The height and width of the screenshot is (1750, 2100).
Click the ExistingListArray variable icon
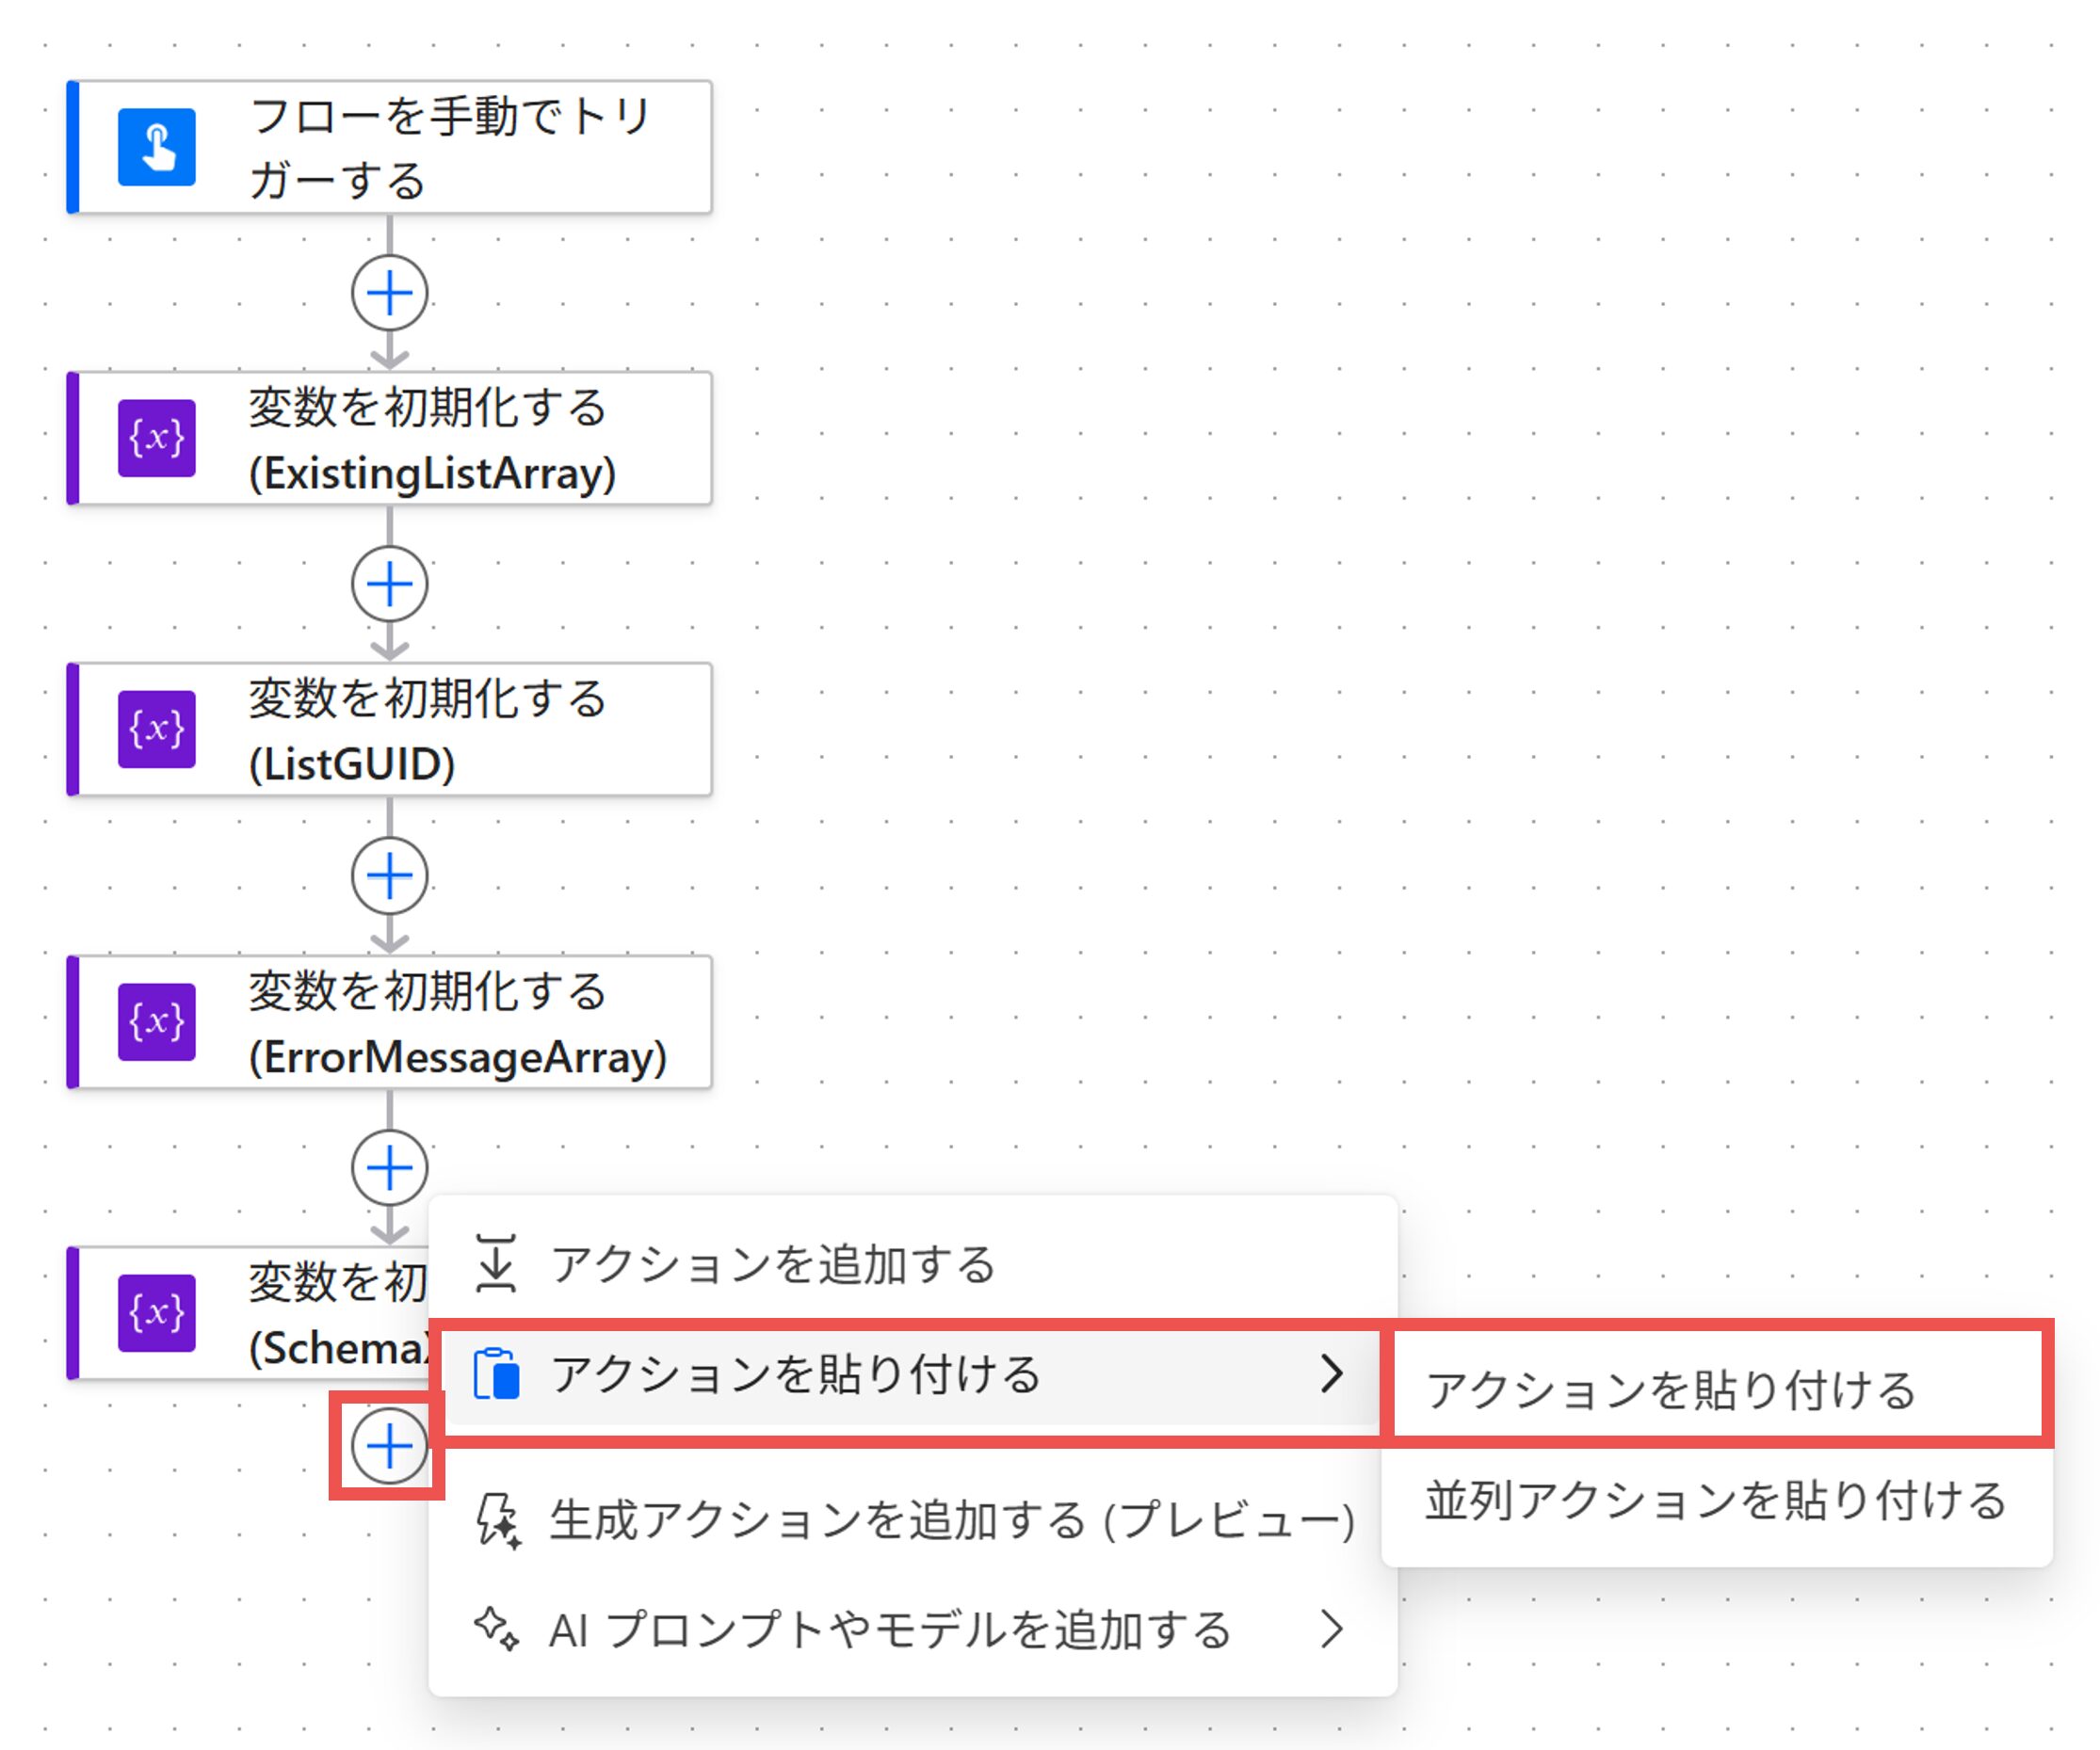(x=157, y=438)
